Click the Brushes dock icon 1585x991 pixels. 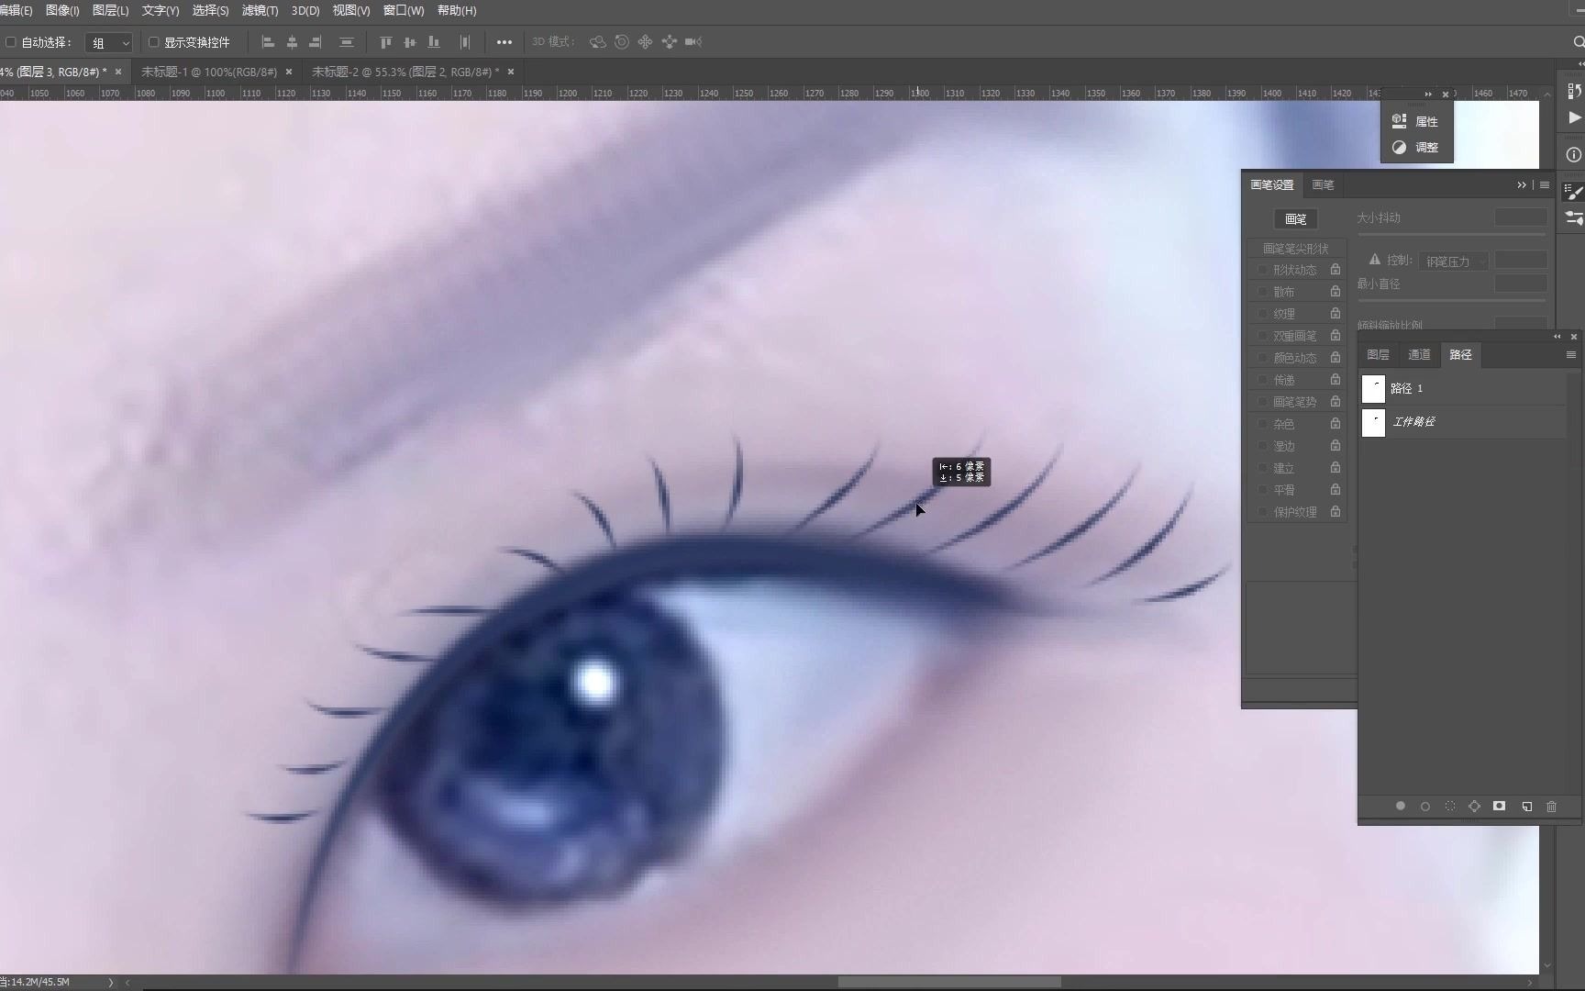1574,218
